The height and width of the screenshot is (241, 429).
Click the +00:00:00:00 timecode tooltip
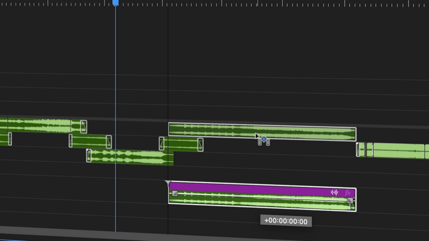coord(286,221)
